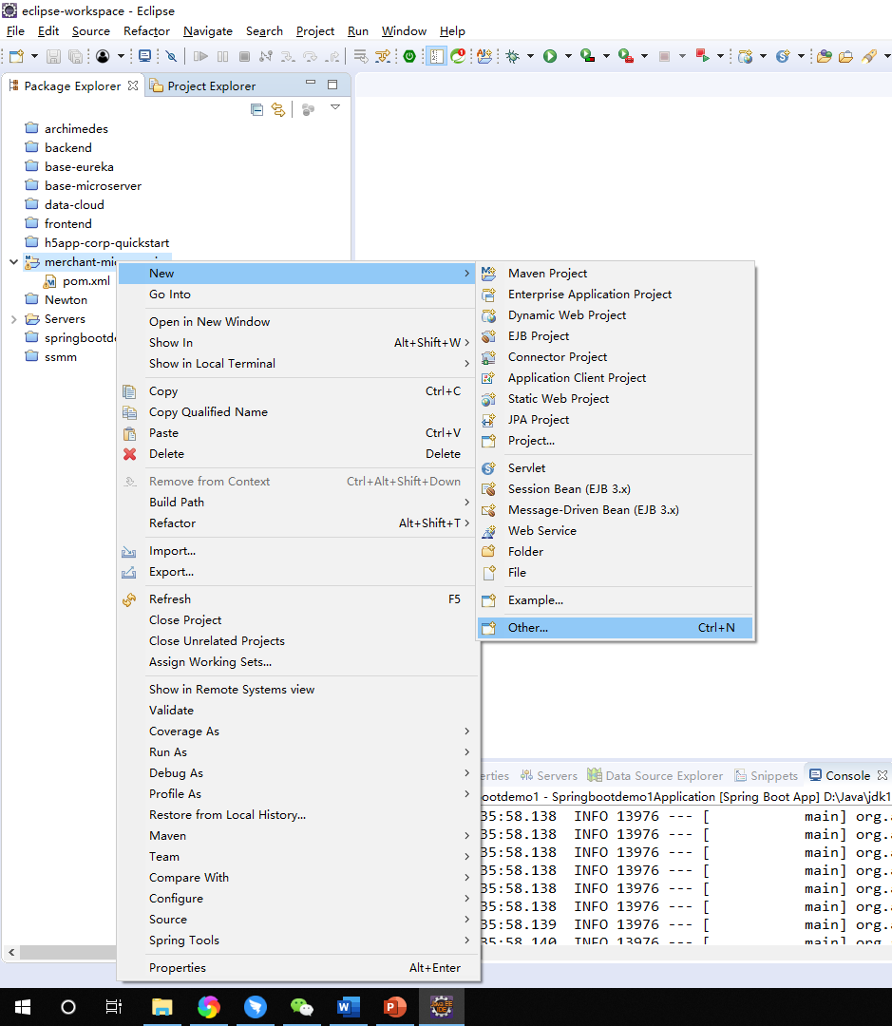
Task: Open Word from the taskbar
Action: tap(349, 1006)
